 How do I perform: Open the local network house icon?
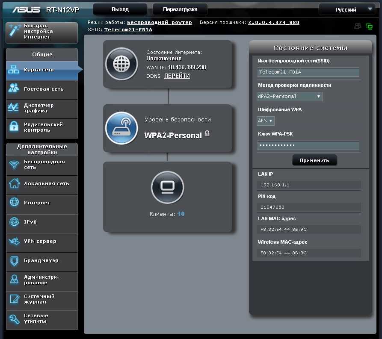14,183
